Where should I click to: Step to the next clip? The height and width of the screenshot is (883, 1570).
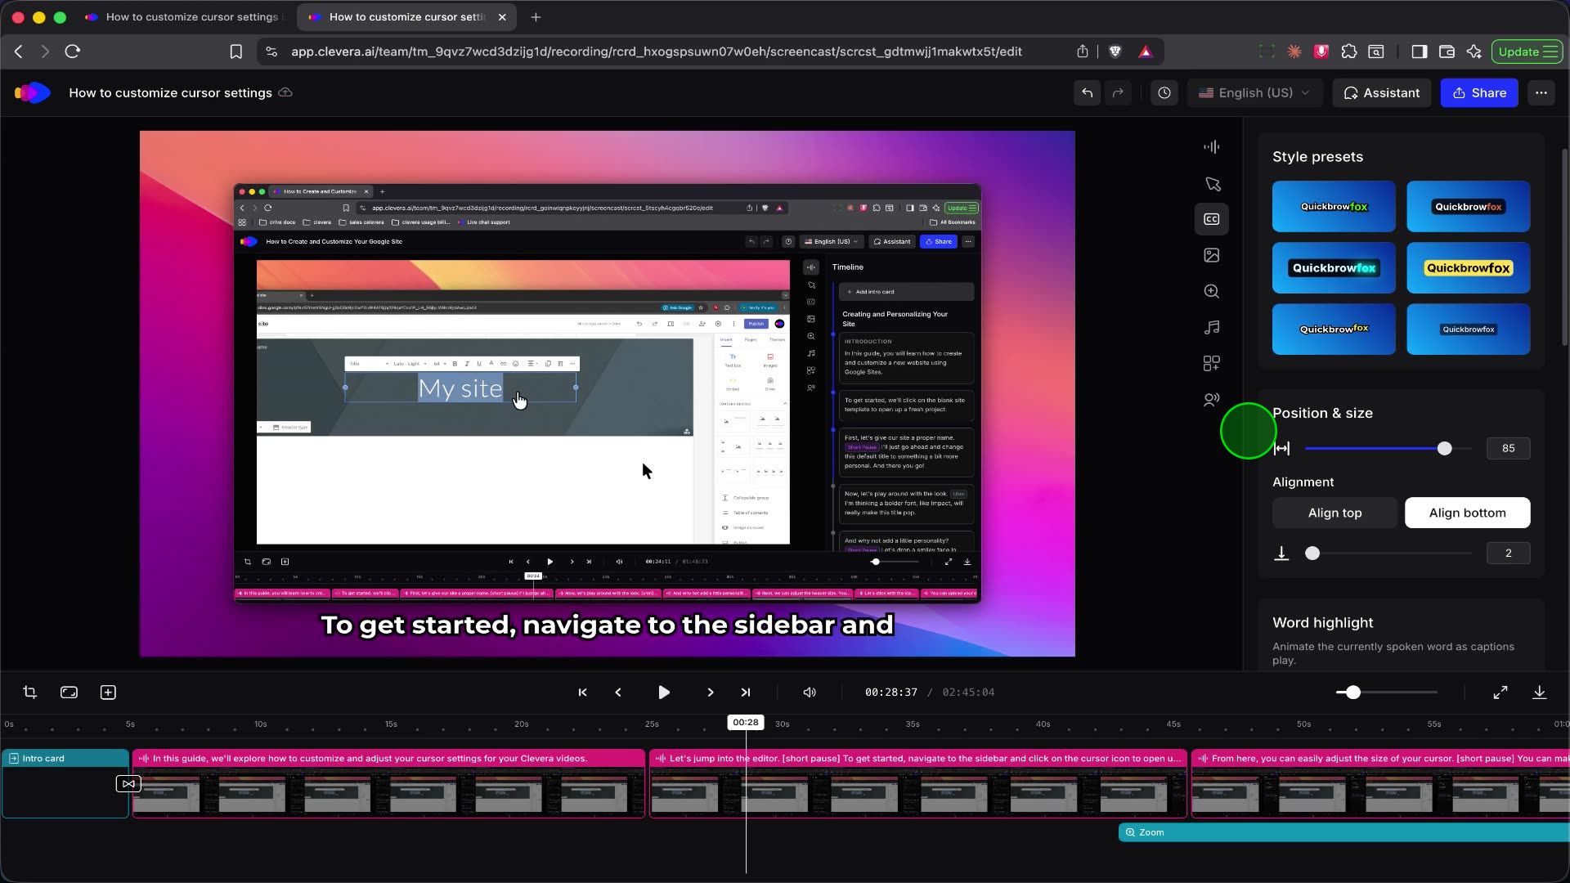(x=710, y=693)
